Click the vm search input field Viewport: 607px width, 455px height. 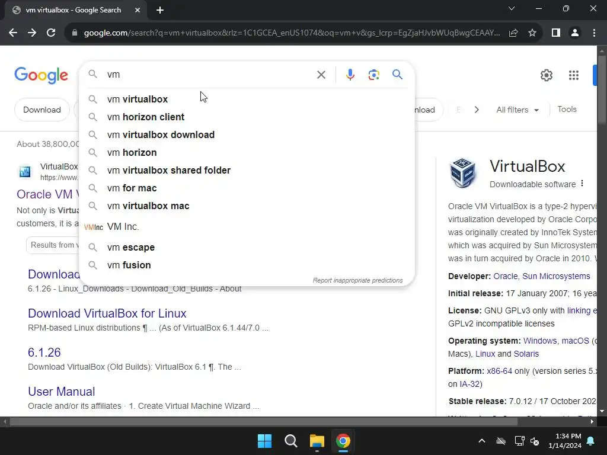[x=209, y=74]
